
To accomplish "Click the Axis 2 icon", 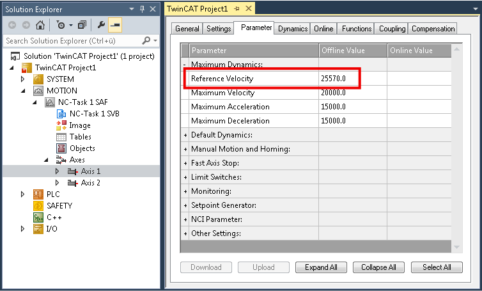I will point(73,183).
